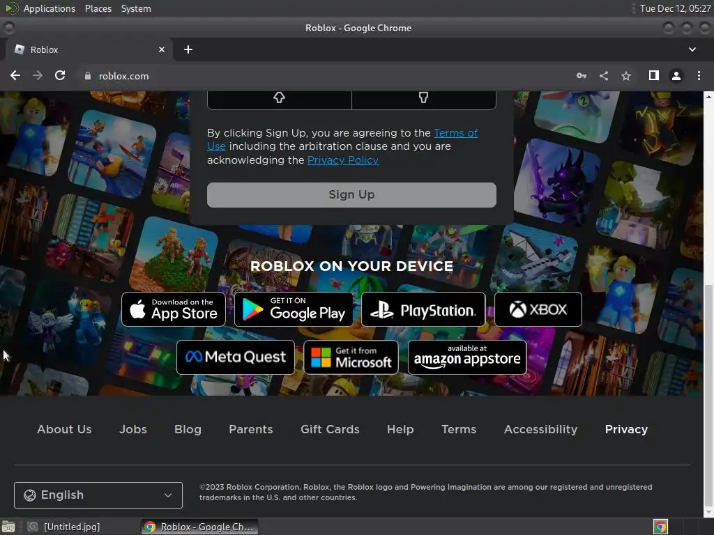Click the Chrome tray icon in bottom panel
This screenshot has width=714, height=535.
660,527
